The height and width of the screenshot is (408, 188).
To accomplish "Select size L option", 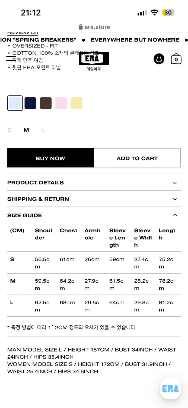I will coord(43,130).
